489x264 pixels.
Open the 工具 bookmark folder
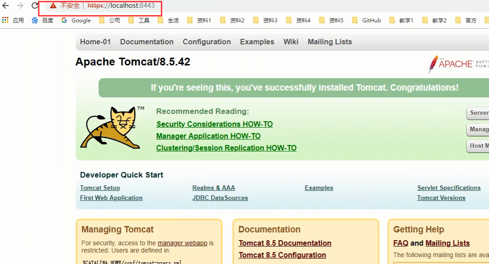coord(139,20)
